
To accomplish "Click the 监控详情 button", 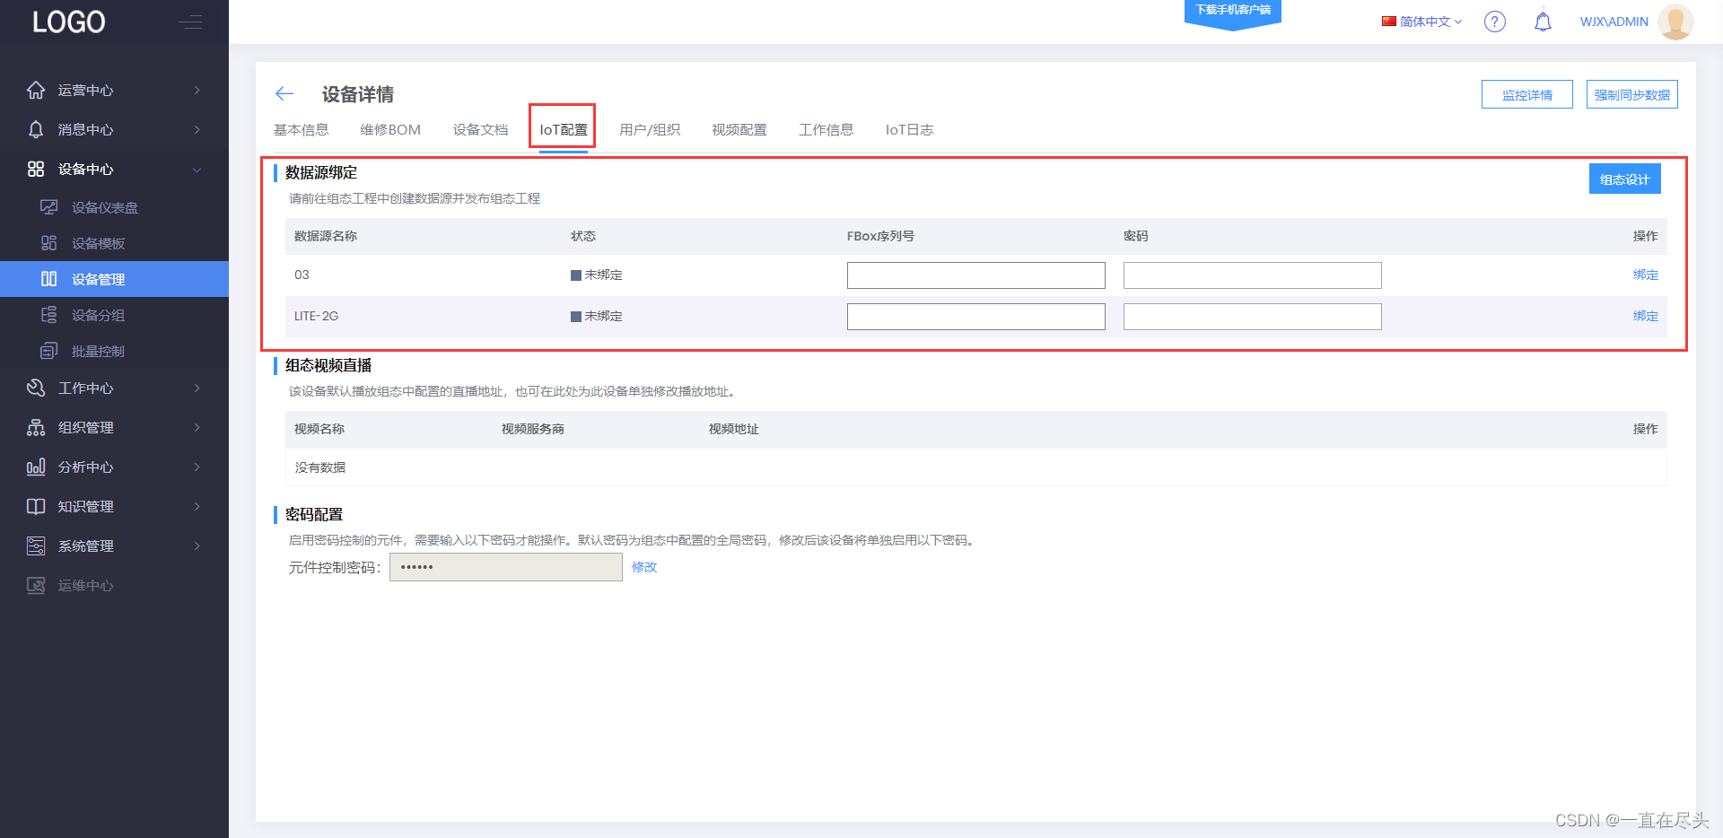I will 1527,94.
